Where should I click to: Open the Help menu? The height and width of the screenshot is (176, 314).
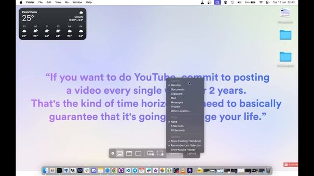[x=89, y=2]
